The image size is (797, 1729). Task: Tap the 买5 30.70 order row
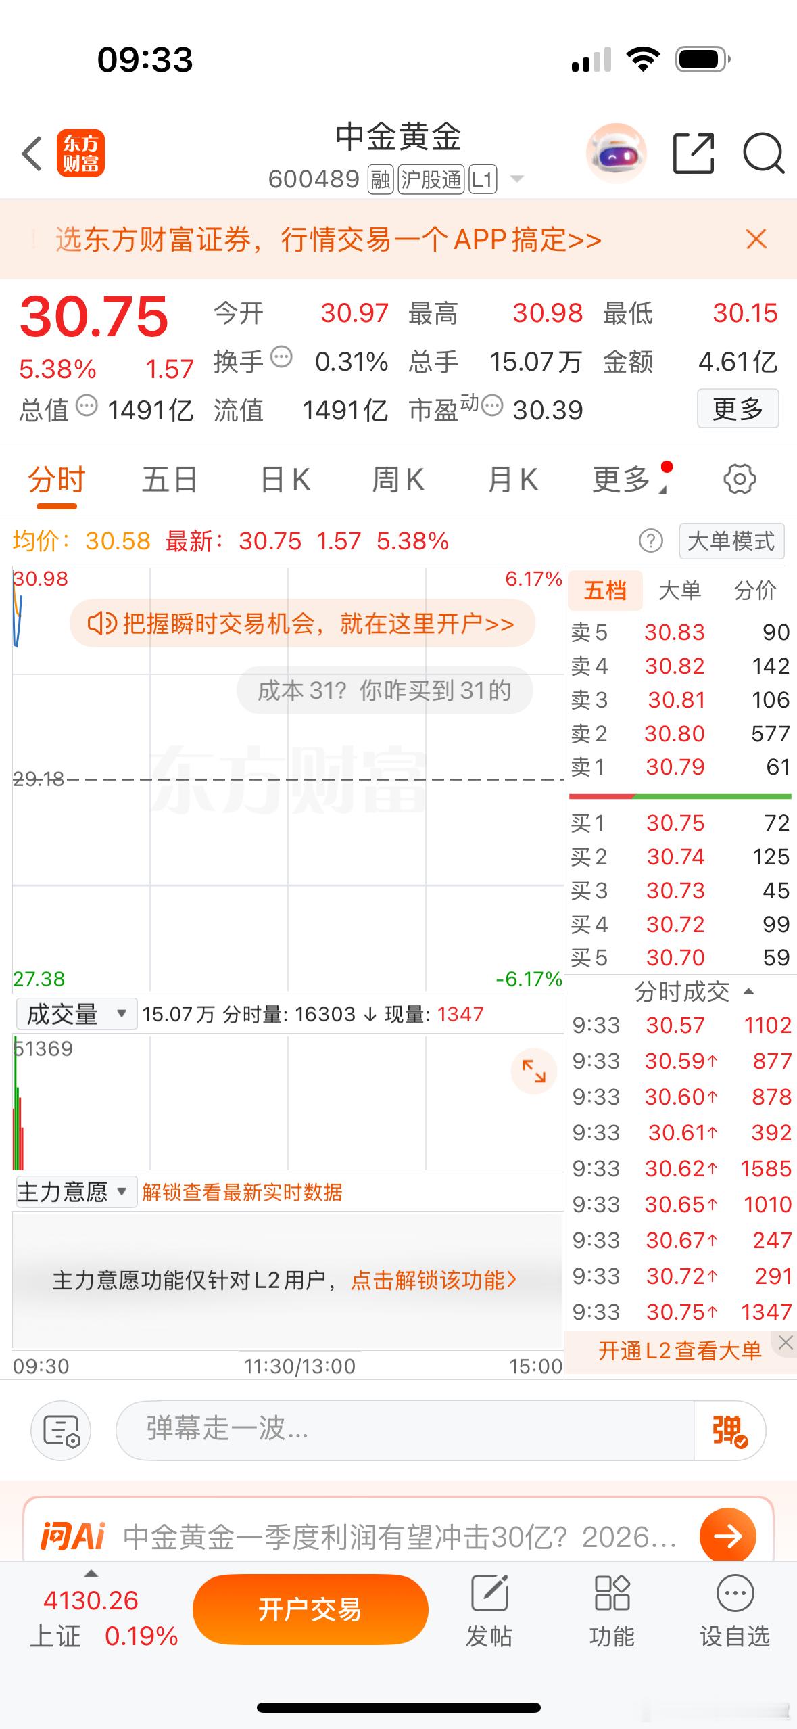point(680,957)
